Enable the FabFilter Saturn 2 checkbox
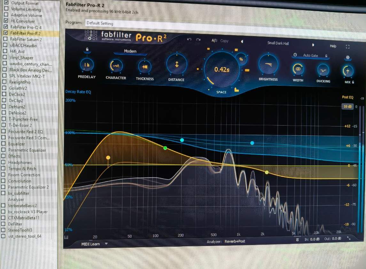The image size is (366, 269). 5,39
